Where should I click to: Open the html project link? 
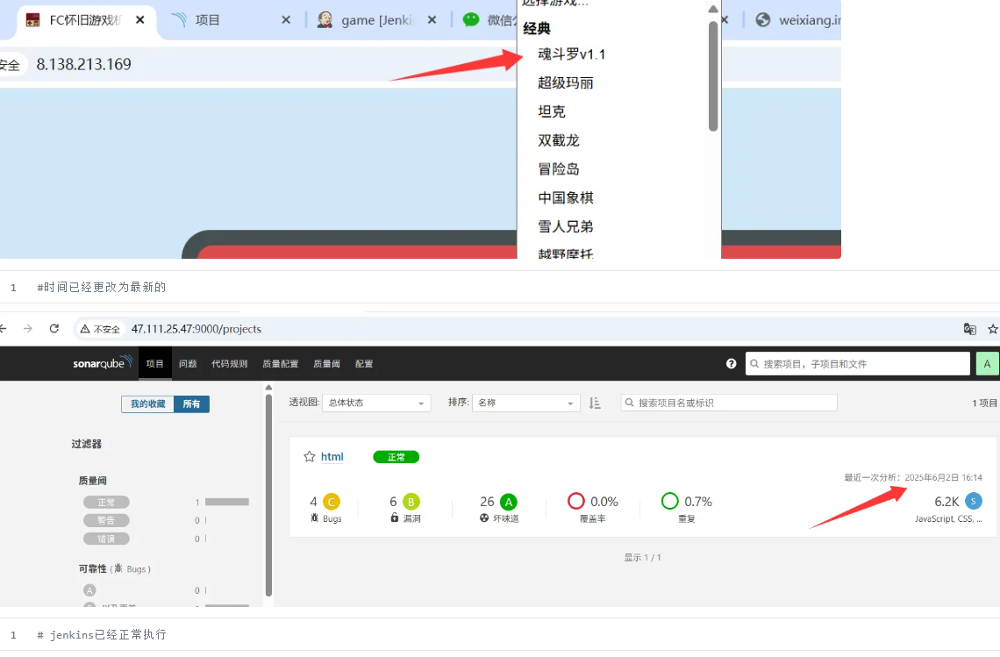(332, 457)
